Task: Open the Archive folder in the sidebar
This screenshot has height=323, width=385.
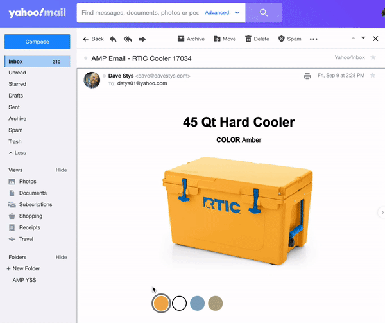Action: tap(17, 119)
